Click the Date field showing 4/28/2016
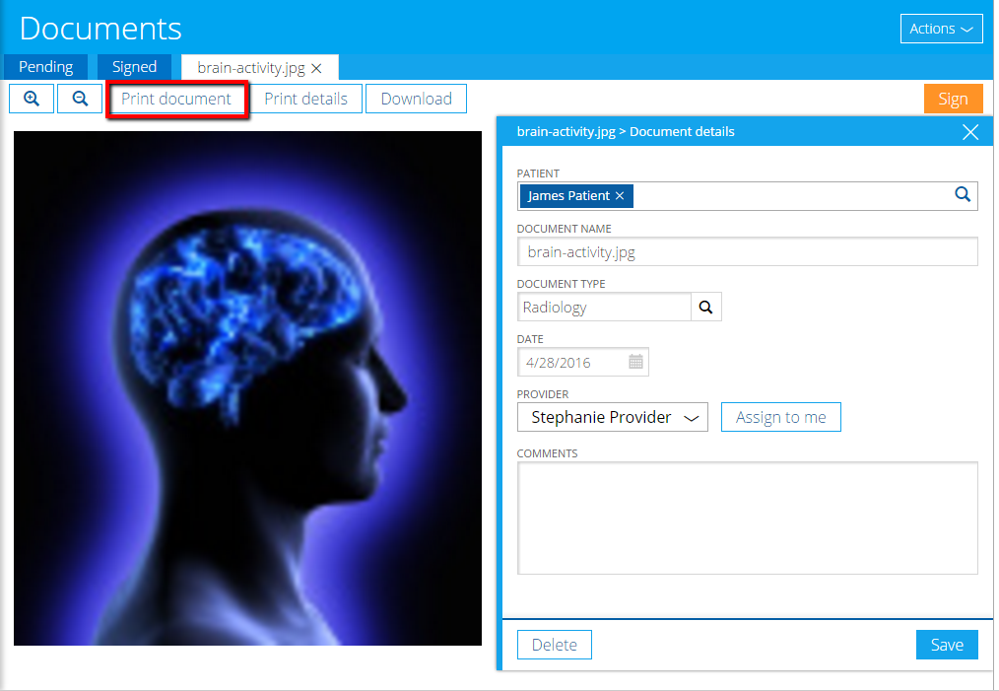Image resolution: width=999 pixels, height=691 pixels. click(x=583, y=362)
